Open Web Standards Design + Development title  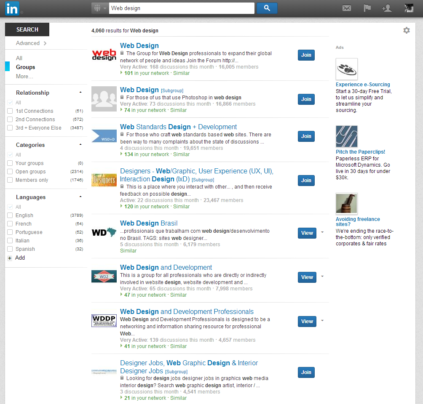pos(178,127)
